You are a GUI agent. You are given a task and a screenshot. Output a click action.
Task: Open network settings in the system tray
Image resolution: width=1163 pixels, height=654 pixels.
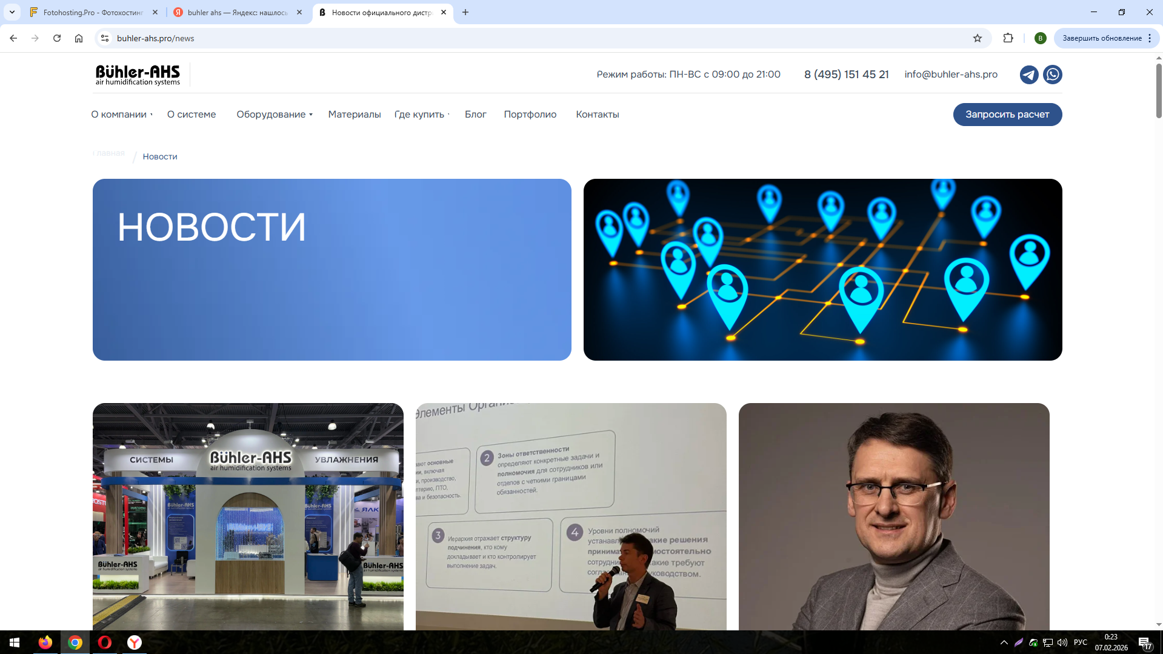tap(1048, 642)
